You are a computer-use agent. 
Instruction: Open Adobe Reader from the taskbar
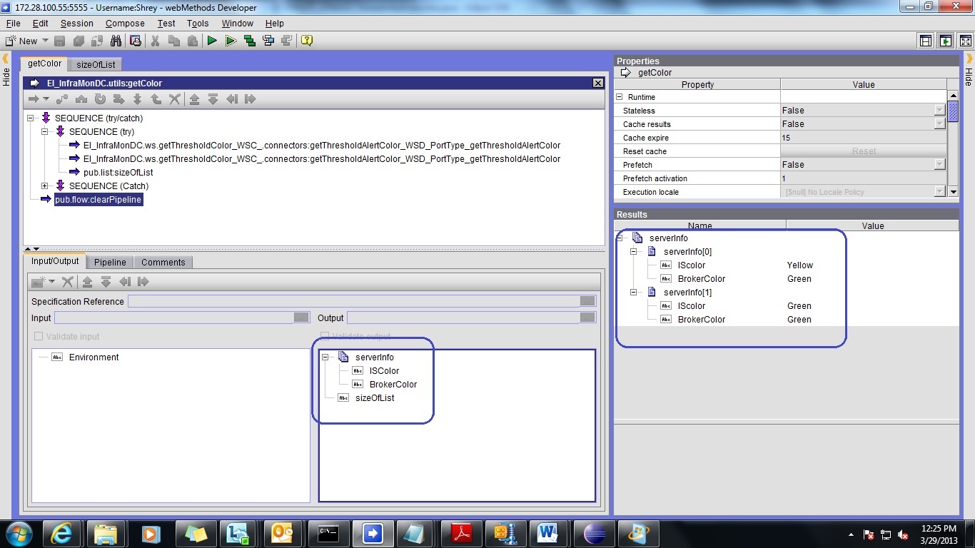pos(460,533)
